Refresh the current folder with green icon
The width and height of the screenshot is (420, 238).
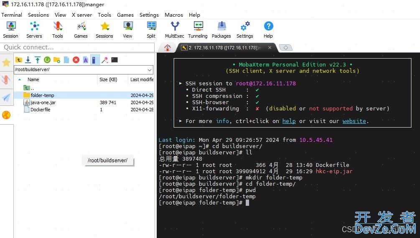(47, 60)
